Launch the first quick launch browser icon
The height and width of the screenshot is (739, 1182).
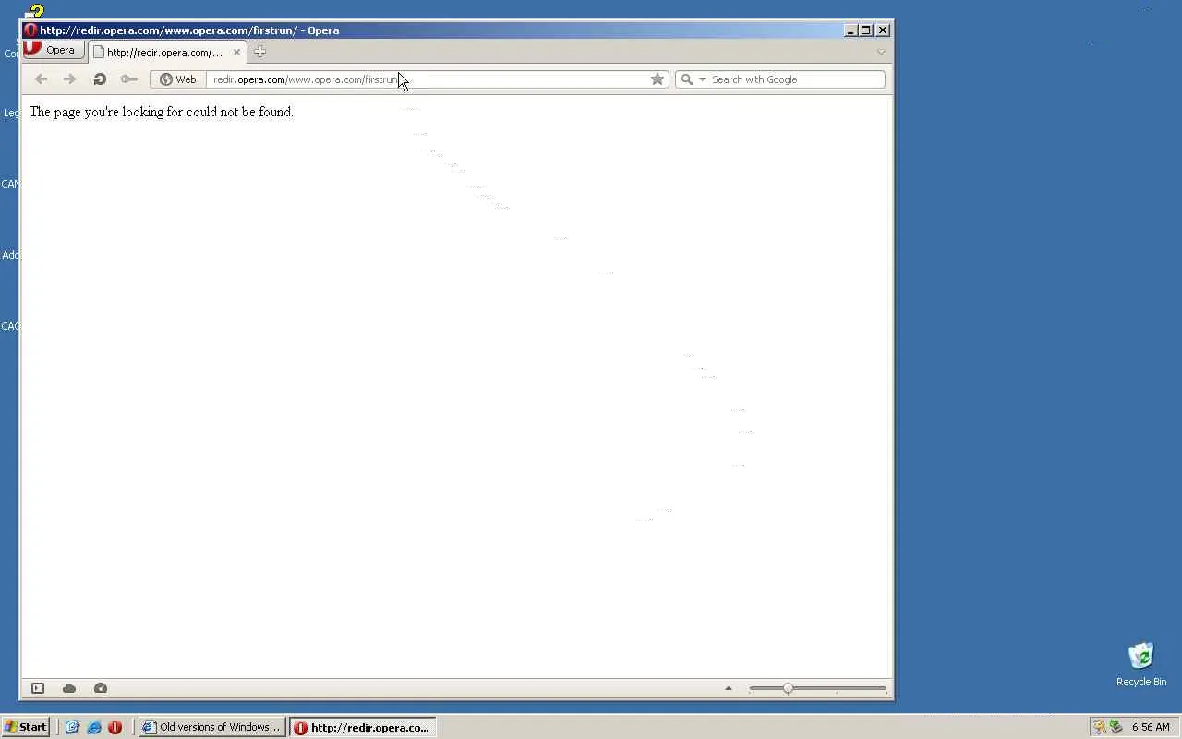72,727
